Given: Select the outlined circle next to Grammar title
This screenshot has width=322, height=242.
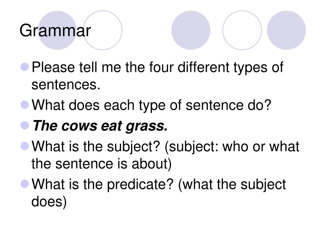Looking at the screenshot, I should point(103,30).
